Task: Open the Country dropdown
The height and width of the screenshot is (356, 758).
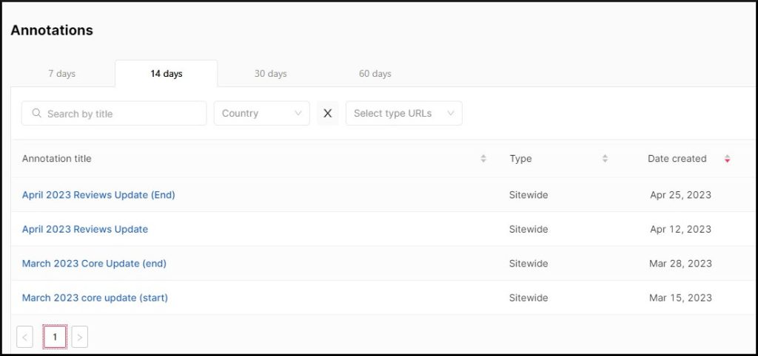Action: [261, 114]
